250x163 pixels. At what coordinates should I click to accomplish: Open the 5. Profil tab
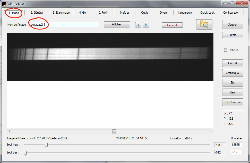tap(103, 13)
